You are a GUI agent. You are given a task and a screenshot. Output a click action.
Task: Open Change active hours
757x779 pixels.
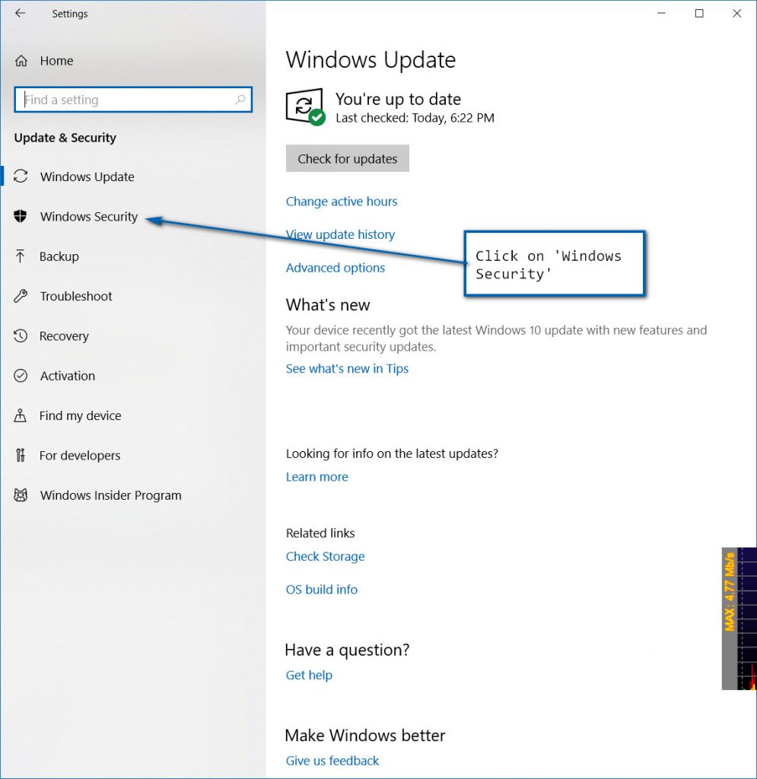click(342, 201)
